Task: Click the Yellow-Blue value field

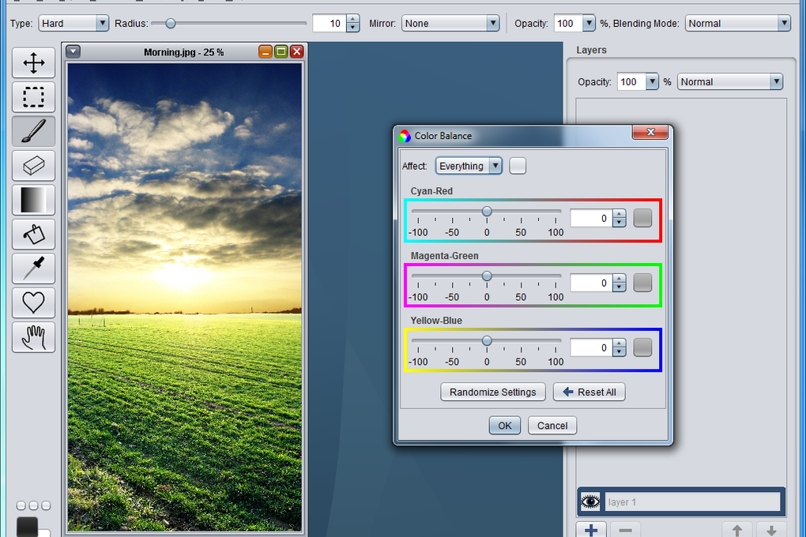Action: 591,348
